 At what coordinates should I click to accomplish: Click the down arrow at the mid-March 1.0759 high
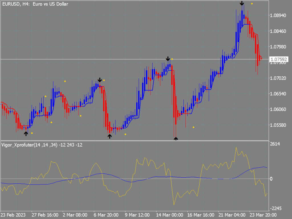[x=168, y=59]
